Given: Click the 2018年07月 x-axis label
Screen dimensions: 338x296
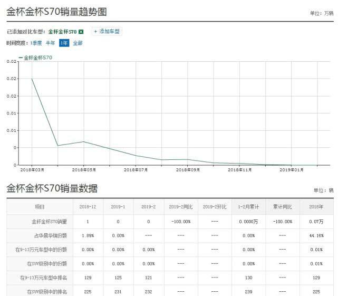Looking at the screenshot, I should pos(136,170).
